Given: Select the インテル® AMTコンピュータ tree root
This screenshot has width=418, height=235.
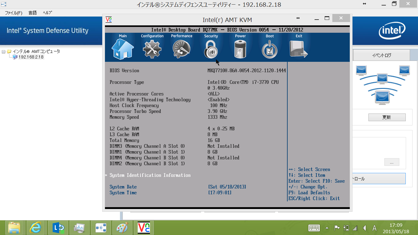Looking at the screenshot, I should click(x=36, y=51).
